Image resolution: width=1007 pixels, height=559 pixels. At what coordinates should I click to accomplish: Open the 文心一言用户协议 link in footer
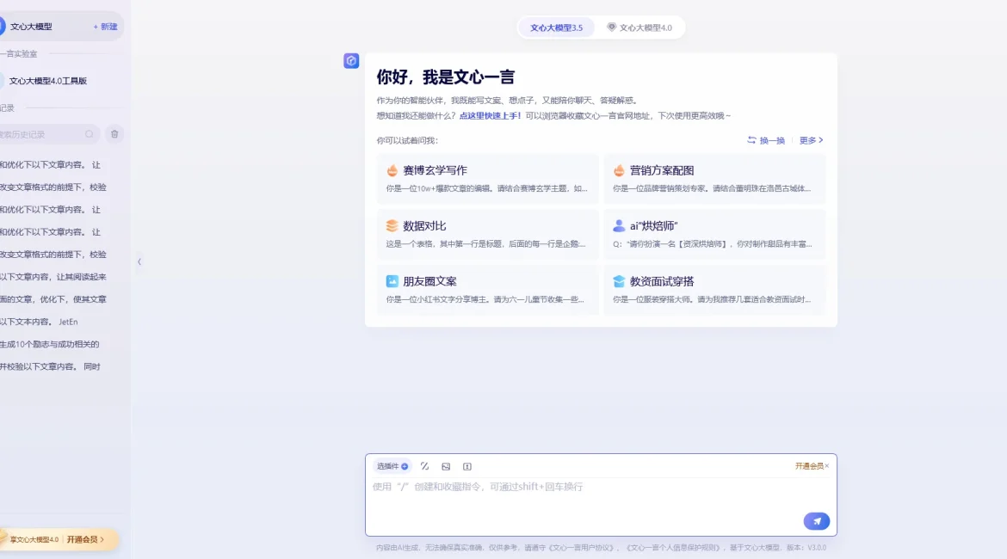pos(581,548)
